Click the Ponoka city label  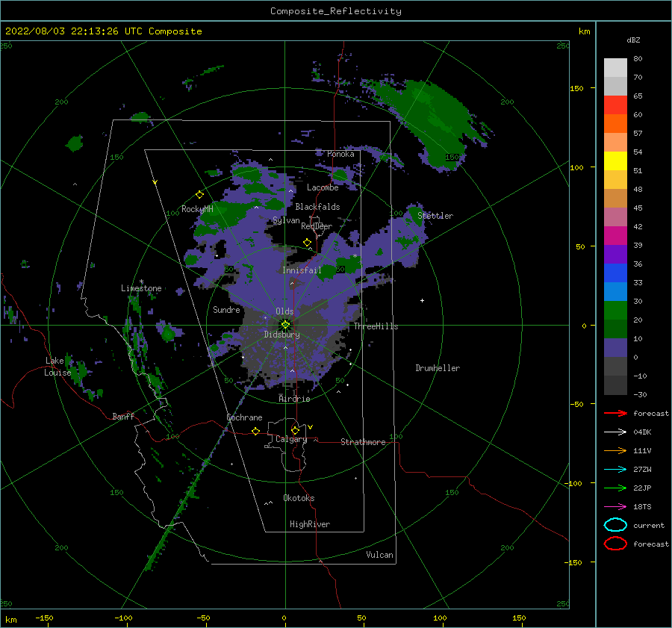(x=340, y=154)
